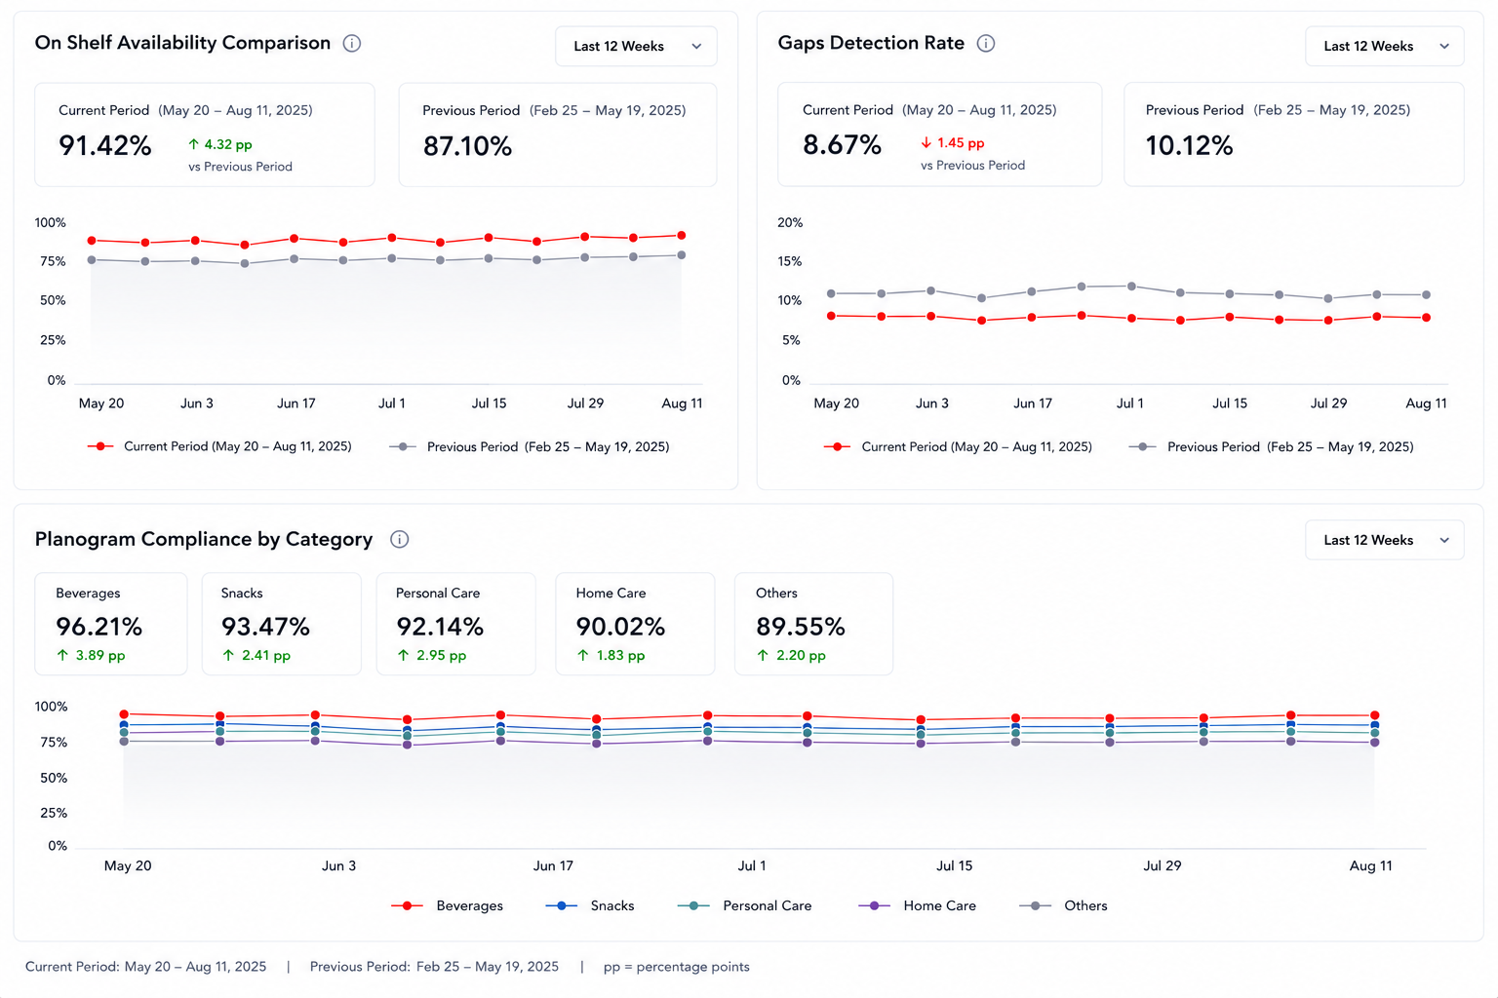Click info icon beside Planogram Compliance by Category

(x=400, y=539)
